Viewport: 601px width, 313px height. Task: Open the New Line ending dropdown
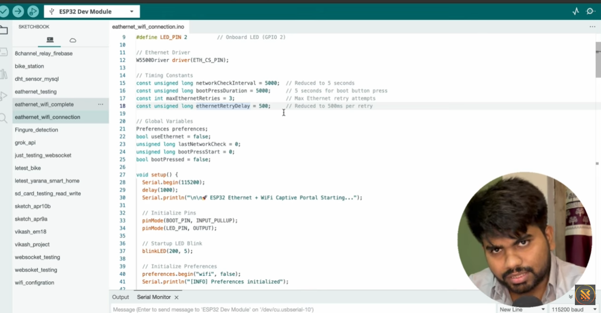[x=522, y=309]
